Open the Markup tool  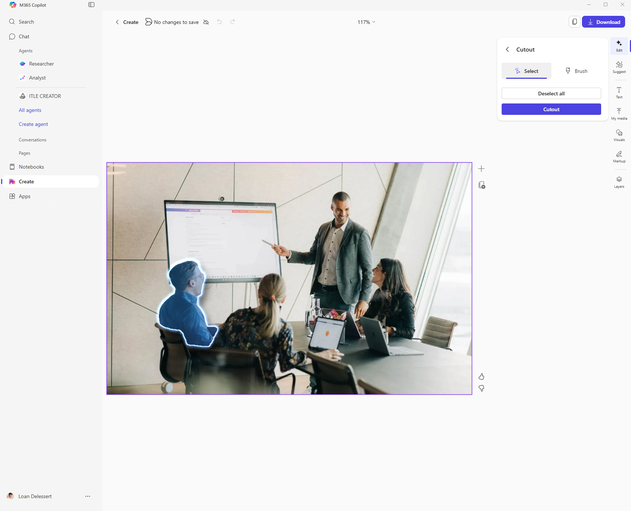[x=619, y=156]
